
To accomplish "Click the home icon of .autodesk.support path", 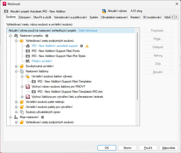I will click(x=28, y=46).
